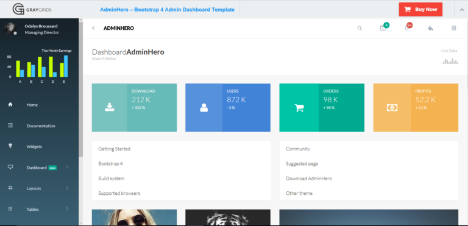Open the Bootstrap 4 link
Viewport: 468px width, 226px height.
(x=110, y=164)
